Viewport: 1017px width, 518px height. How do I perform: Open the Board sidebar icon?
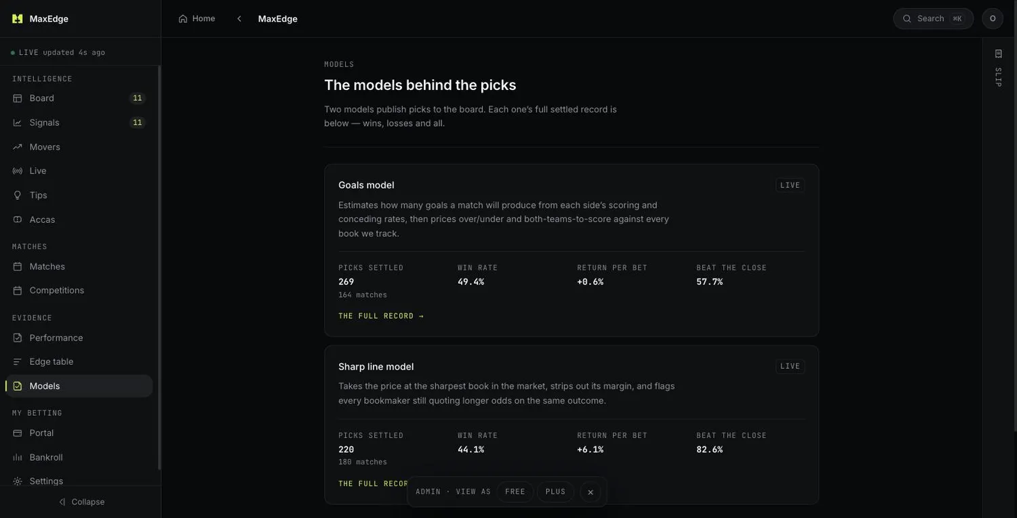(x=18, y=98)
